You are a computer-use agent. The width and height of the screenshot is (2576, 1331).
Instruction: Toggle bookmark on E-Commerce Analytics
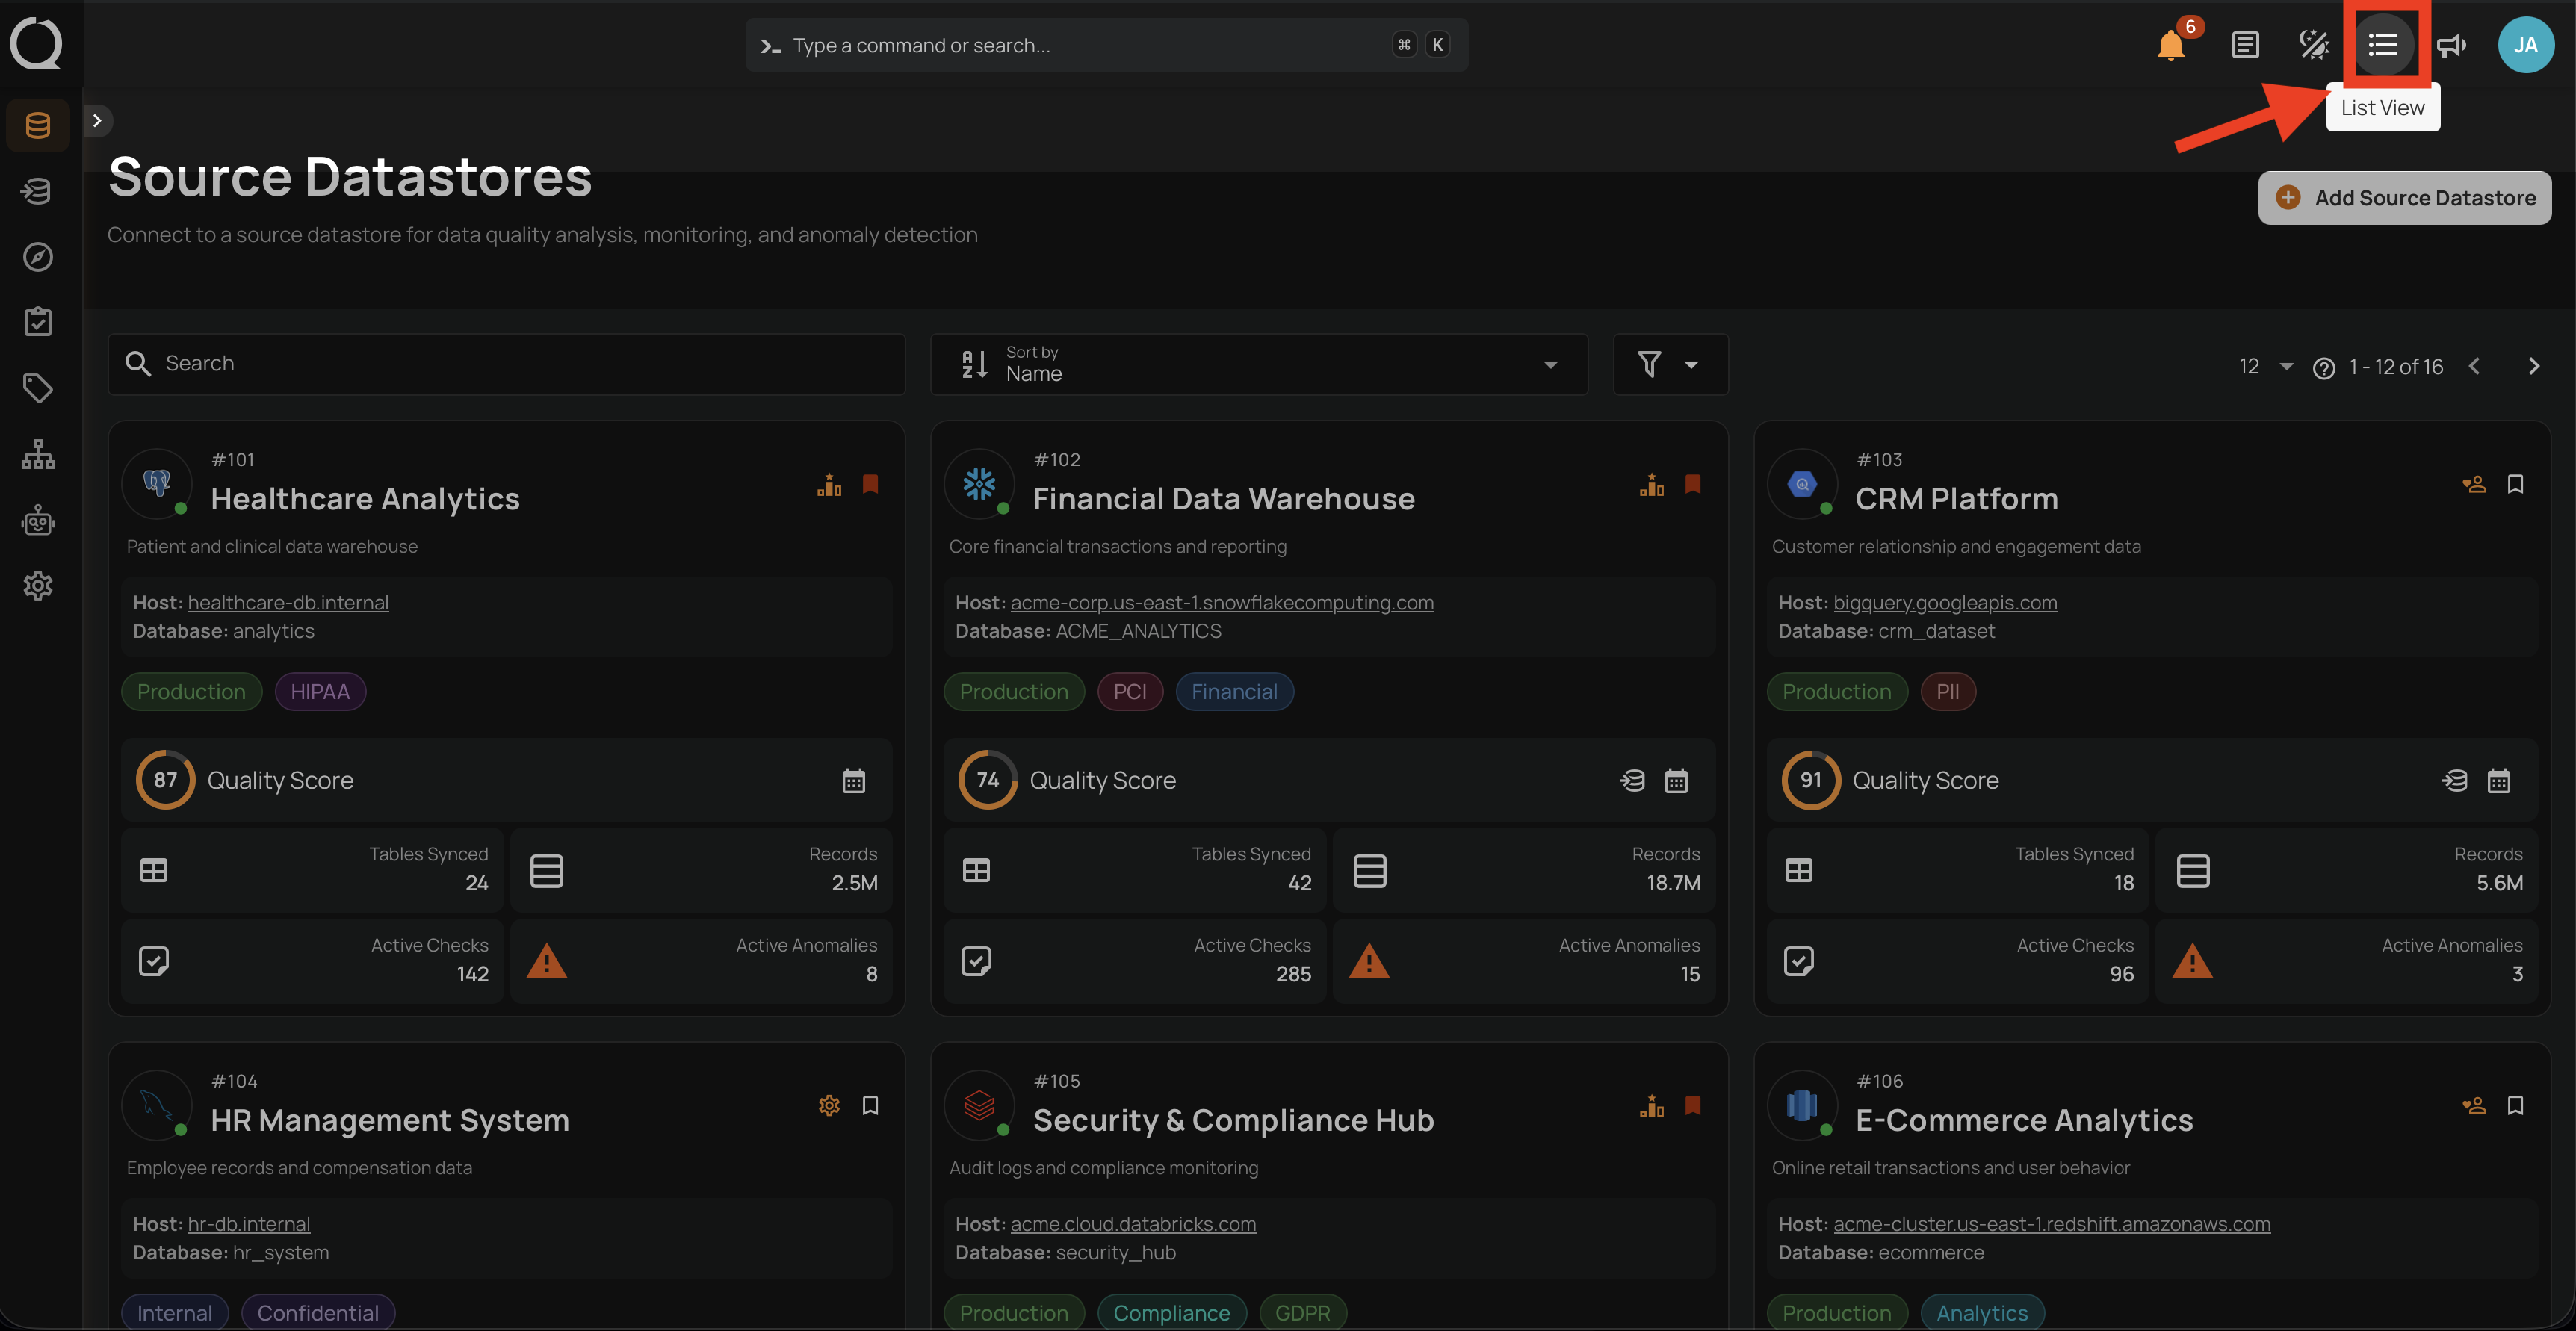click(x=2515, y=1105)
